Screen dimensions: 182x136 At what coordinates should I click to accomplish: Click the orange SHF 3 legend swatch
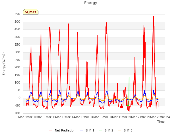pos(119,131)
